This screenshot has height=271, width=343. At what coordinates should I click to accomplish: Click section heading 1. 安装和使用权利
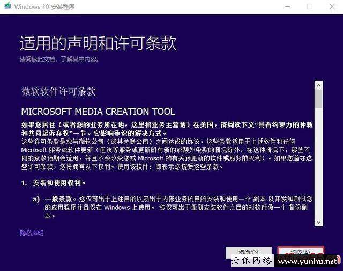tap(54, 182)
